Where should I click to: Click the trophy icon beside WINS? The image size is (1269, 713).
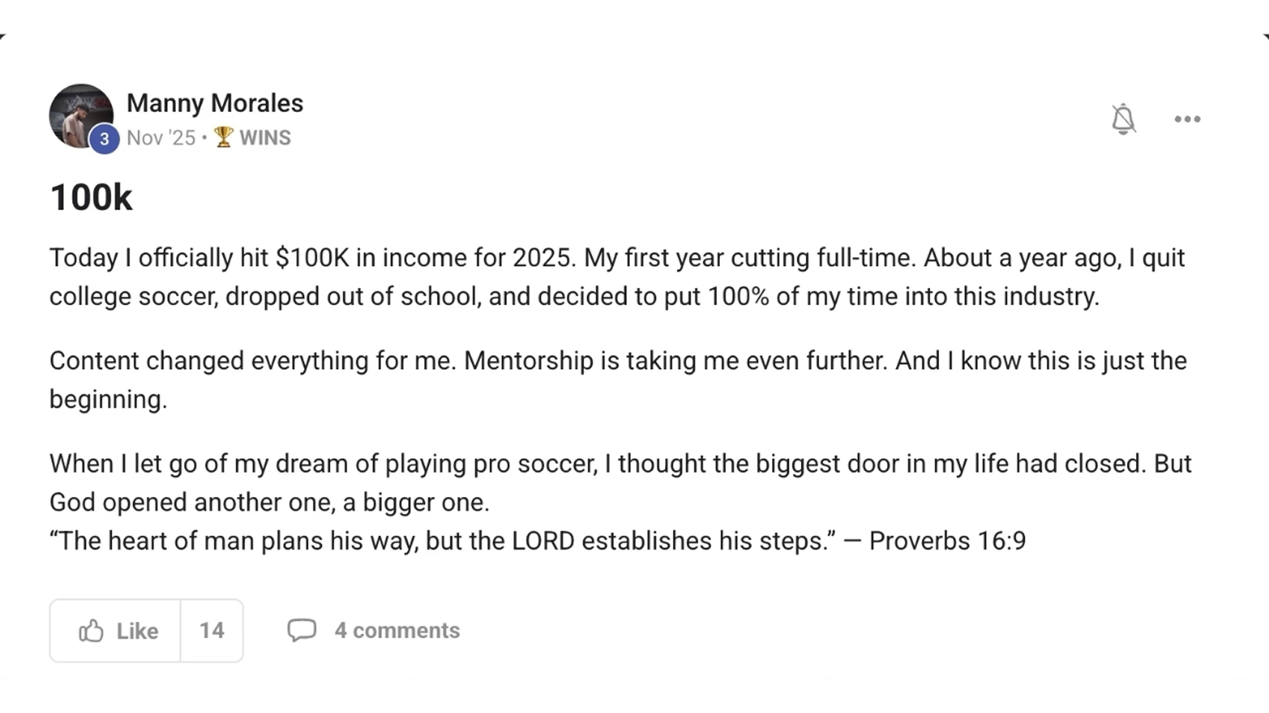[x=224, y=137]
